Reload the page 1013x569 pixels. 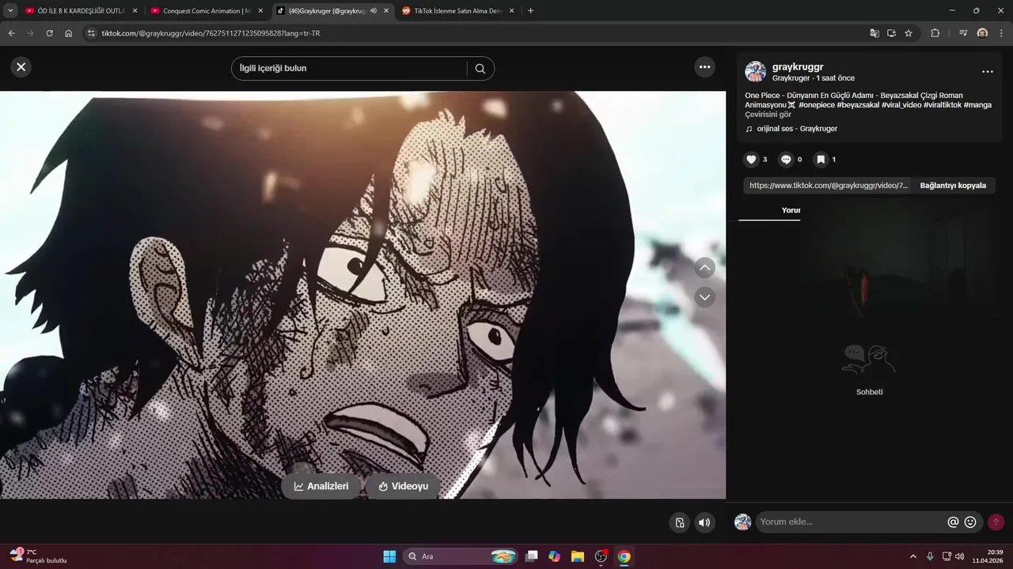[x=49, y=33]
